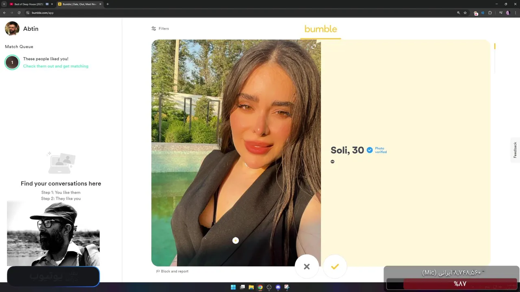Viewport: 520px width, 292px height.
Task: Click the black-and-white man photo overlay
Action: click(x=53, y=234)
